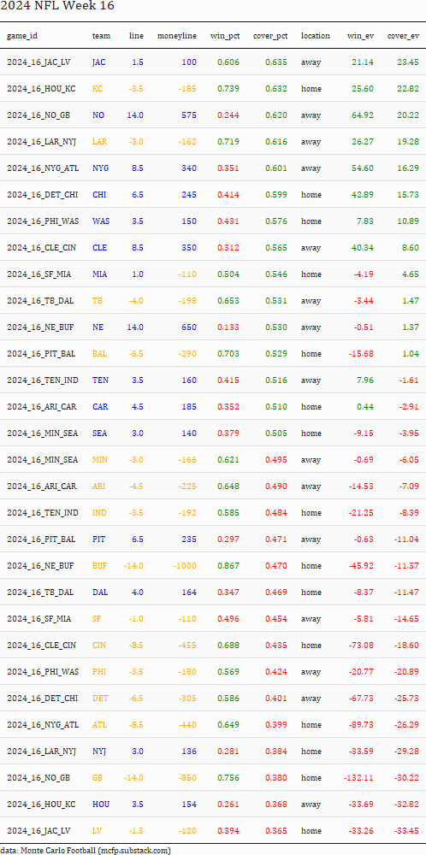Click moneyline -305 in DET row
The image size is (426, 855).
tap(187, 698)
